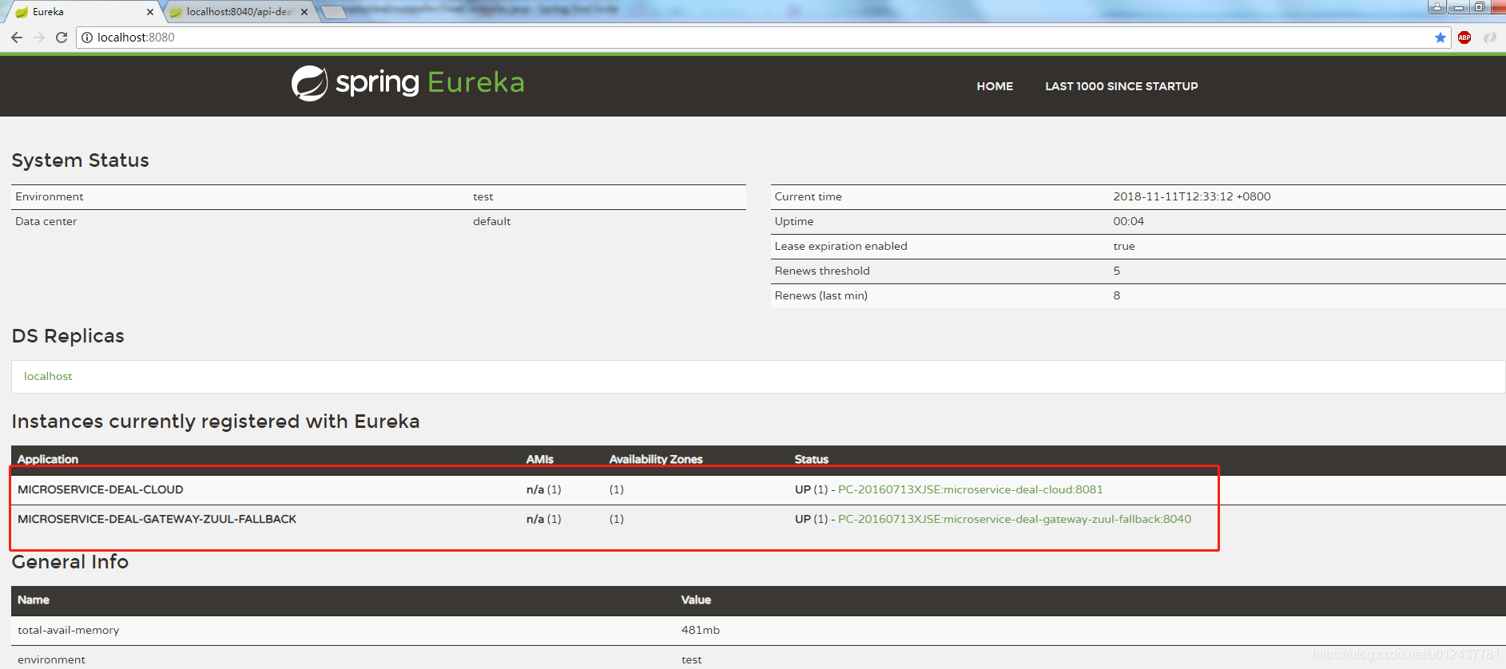Click the Application column header
This screenshot has height=669, width=1506.
click(48, 459)
